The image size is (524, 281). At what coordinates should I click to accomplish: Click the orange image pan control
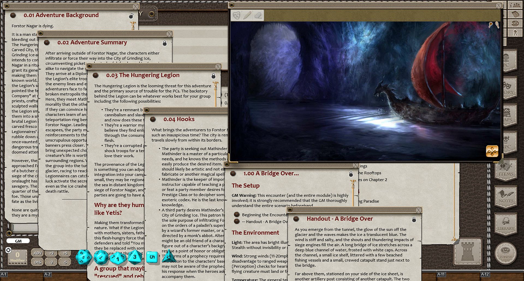point(492,151)
